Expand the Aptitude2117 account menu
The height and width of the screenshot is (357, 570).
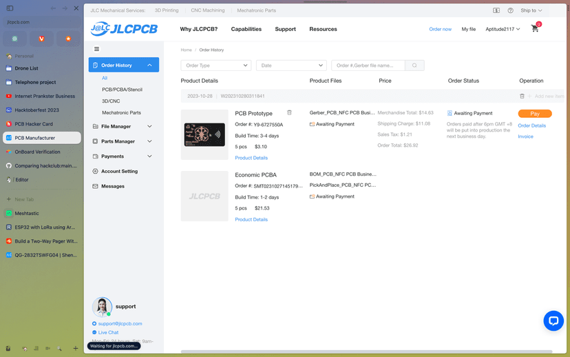tap(503, 30)
